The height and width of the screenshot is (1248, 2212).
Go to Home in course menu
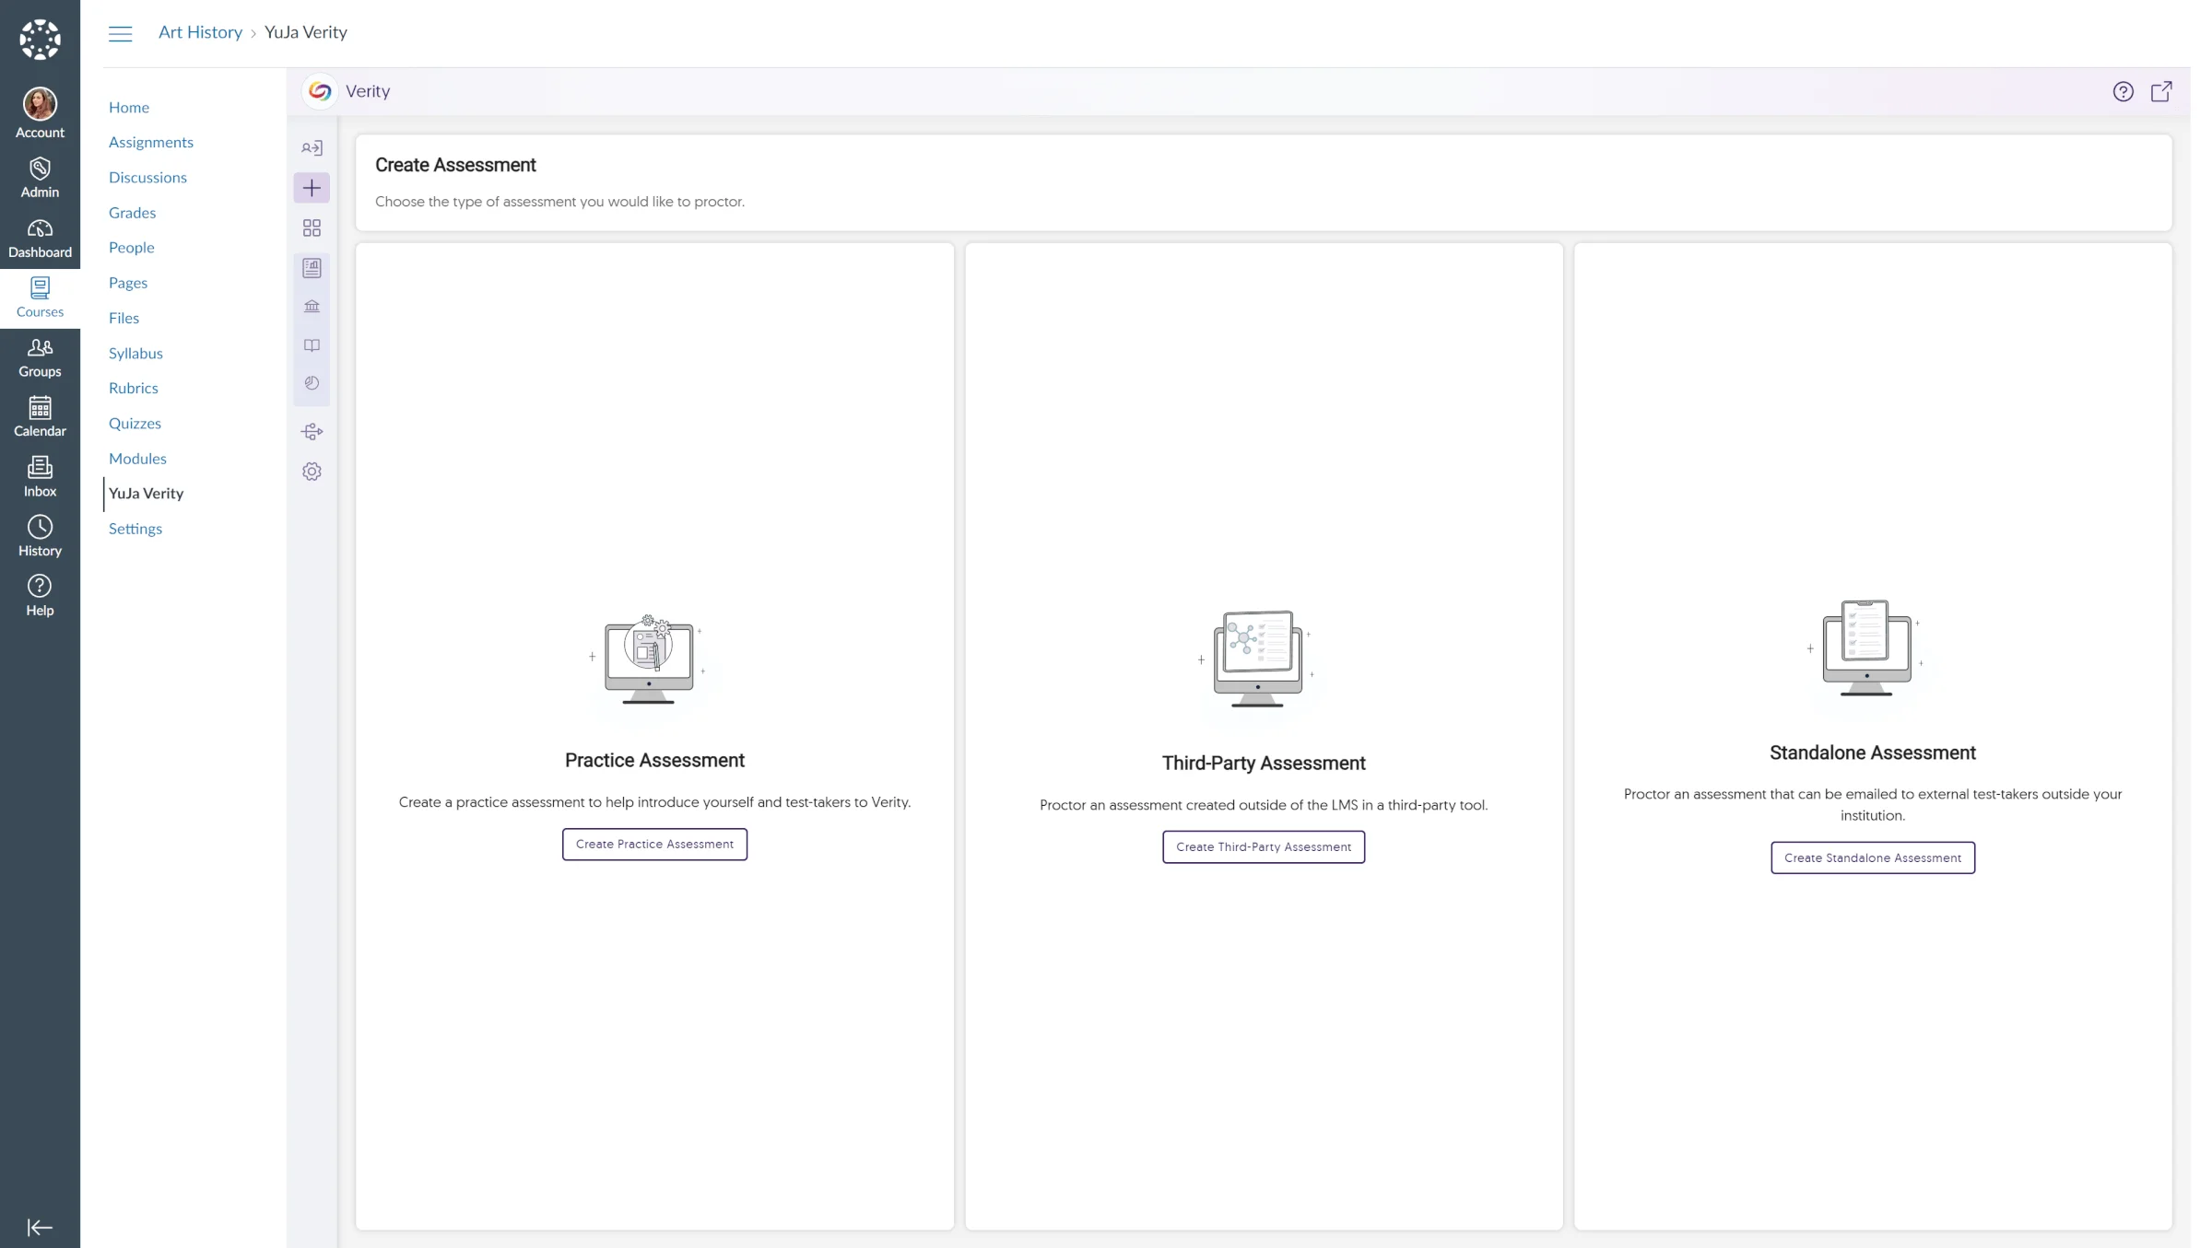(129, 107)
